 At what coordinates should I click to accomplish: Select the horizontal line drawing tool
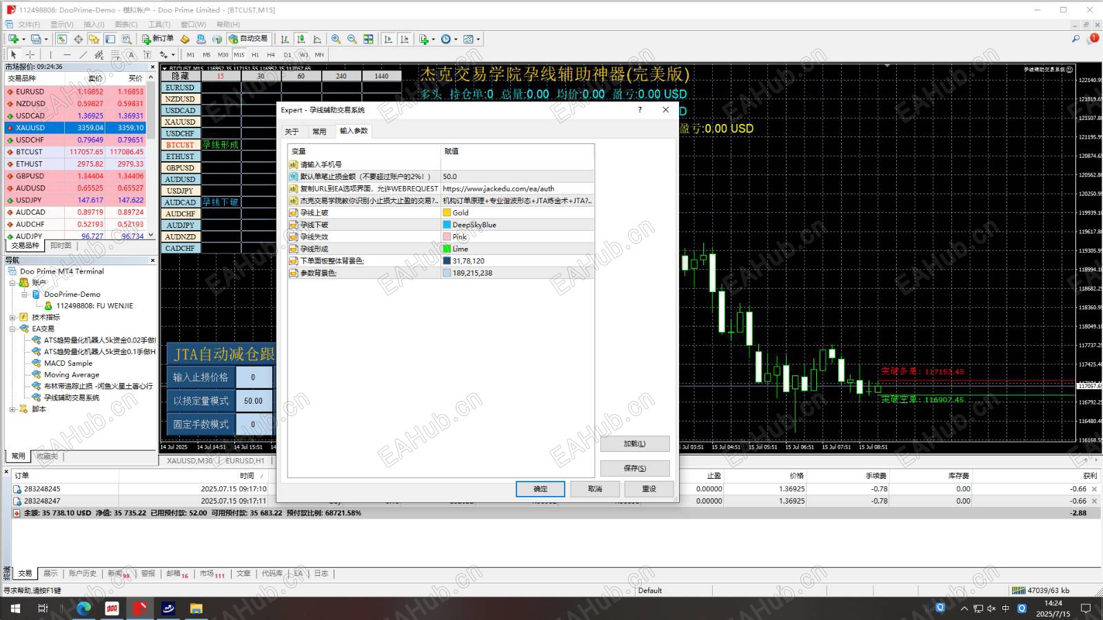tap(67, 54)
